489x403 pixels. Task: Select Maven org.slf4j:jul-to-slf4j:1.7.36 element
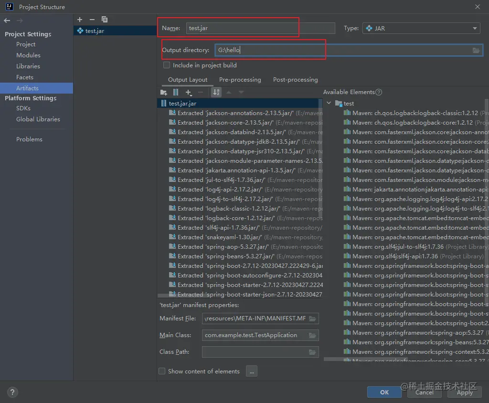[416, 247]
